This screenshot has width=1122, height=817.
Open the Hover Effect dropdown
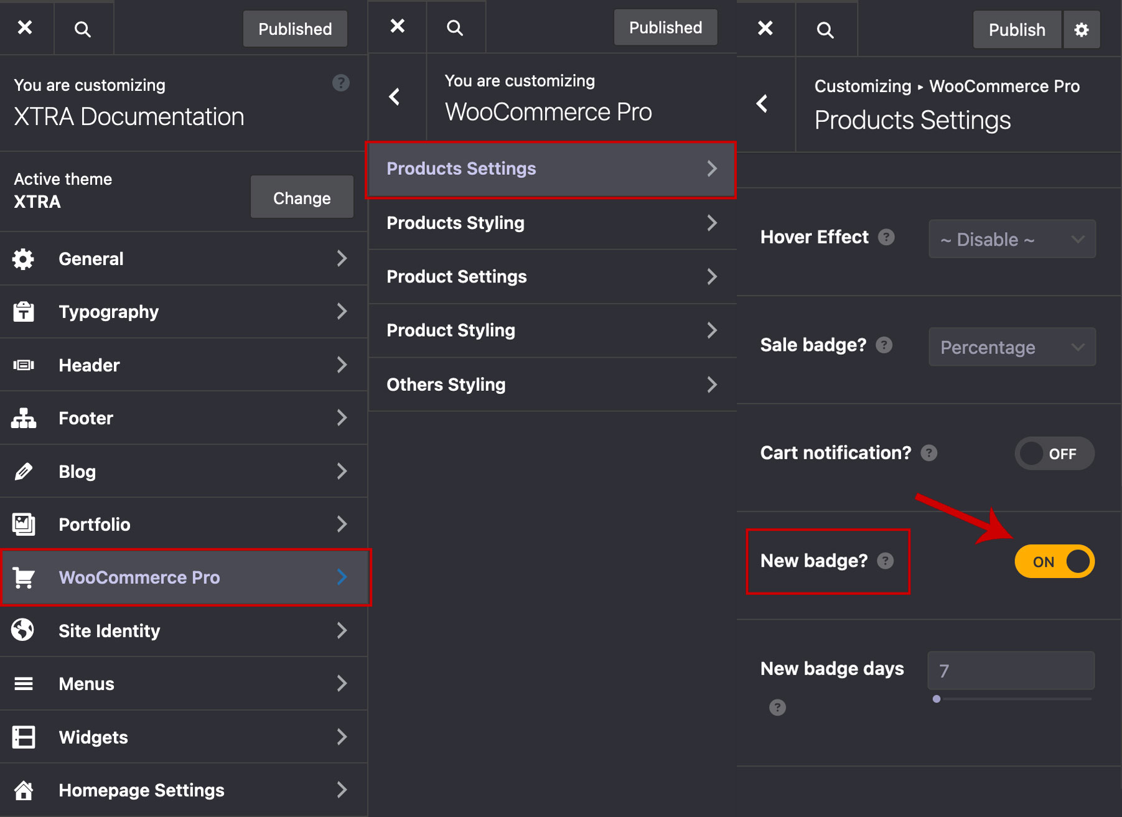pyautogui.click(x=1012, y=239)
